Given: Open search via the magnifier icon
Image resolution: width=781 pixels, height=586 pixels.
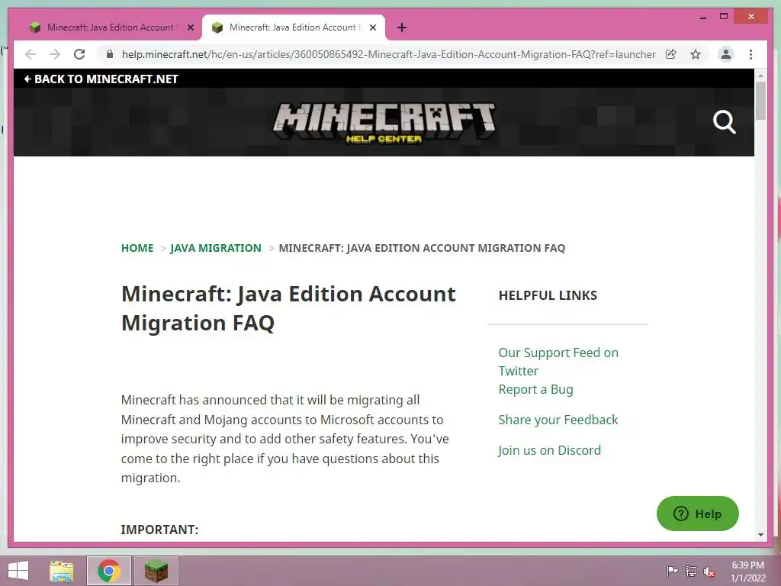Looking at the screenshot, I should (x=725, y=122).
